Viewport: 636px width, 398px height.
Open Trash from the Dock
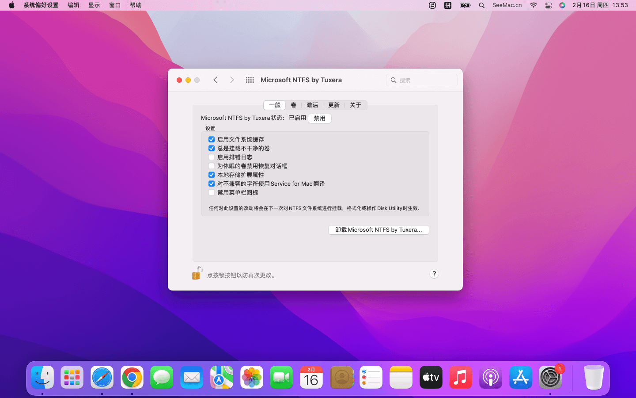coord(594,377)
